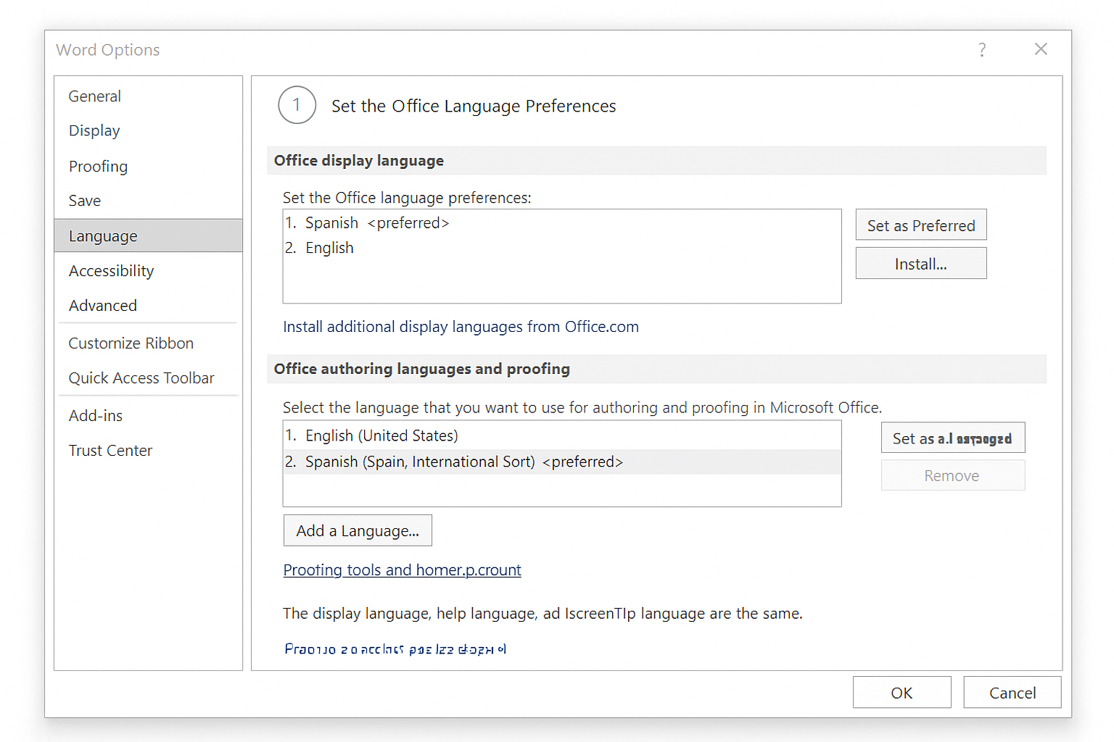Go to the Save options
Screen dimensions: 1114x742
[x=85, y=201]
